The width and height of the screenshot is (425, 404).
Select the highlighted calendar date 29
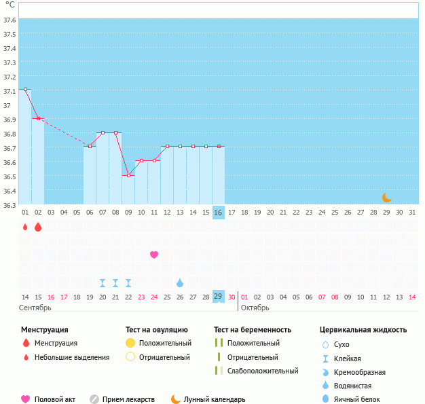tap(218, 297)
